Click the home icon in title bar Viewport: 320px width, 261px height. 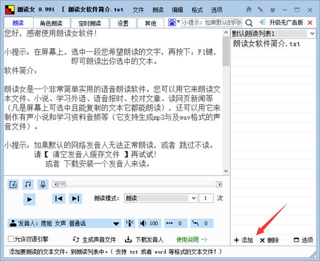(x=249, y=10)
